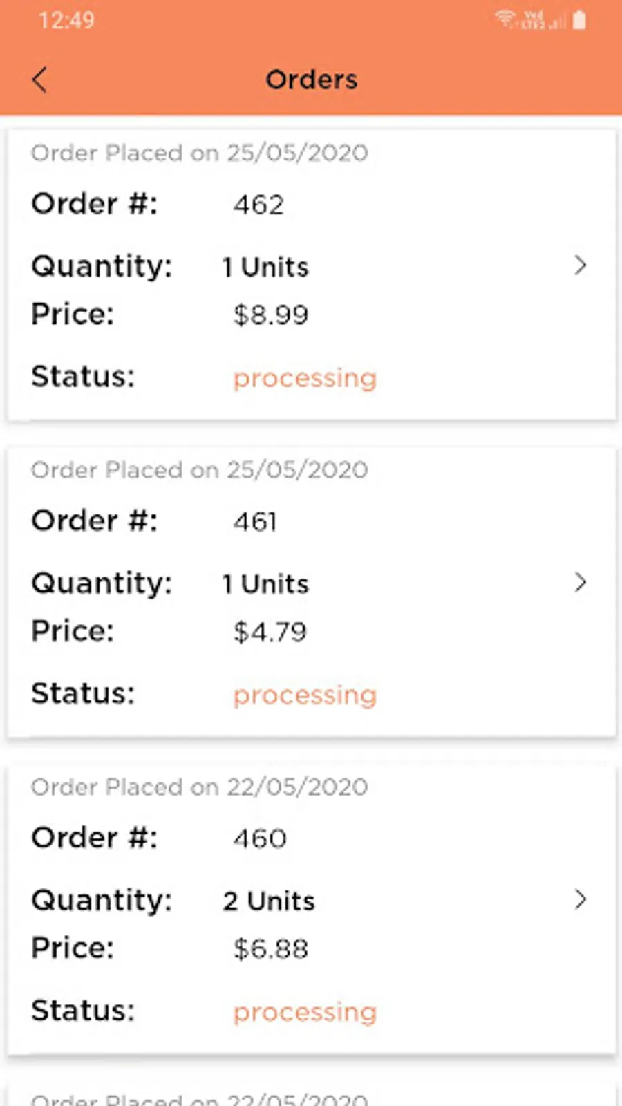
Task: Tap the 12:49 clock in status bar
Action: [x=66, y=20]
